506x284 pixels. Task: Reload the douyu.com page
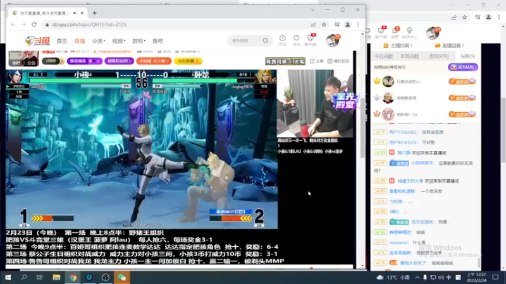coord(34,25)
